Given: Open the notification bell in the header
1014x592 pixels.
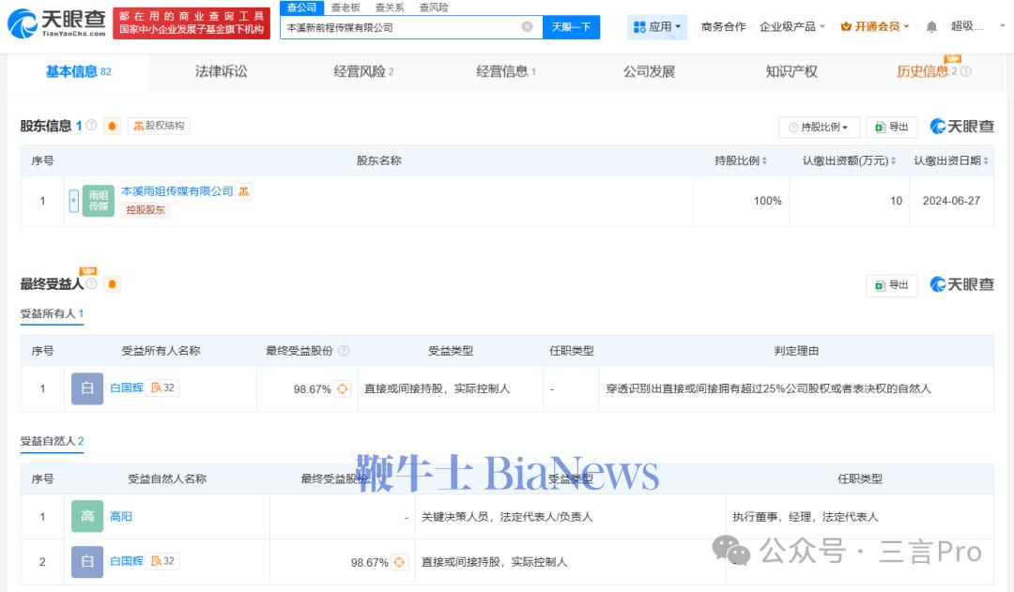Looking at the screenshot, I should pyautogui.click(x=931, y=26).
